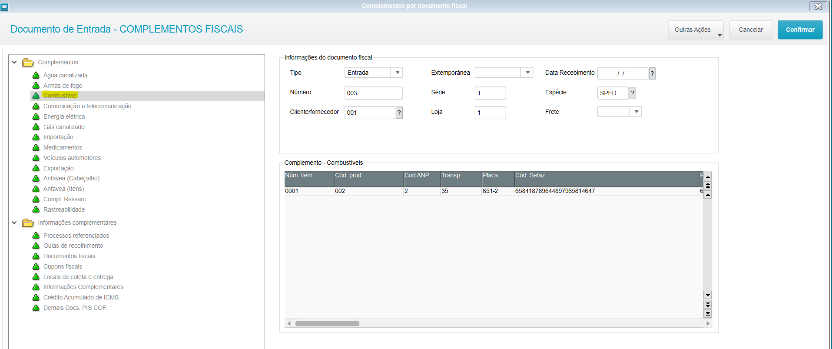Viewport: 832px width, 349px height.
Task: Open the Outras Ações dropdown menu
Action: 696,30
